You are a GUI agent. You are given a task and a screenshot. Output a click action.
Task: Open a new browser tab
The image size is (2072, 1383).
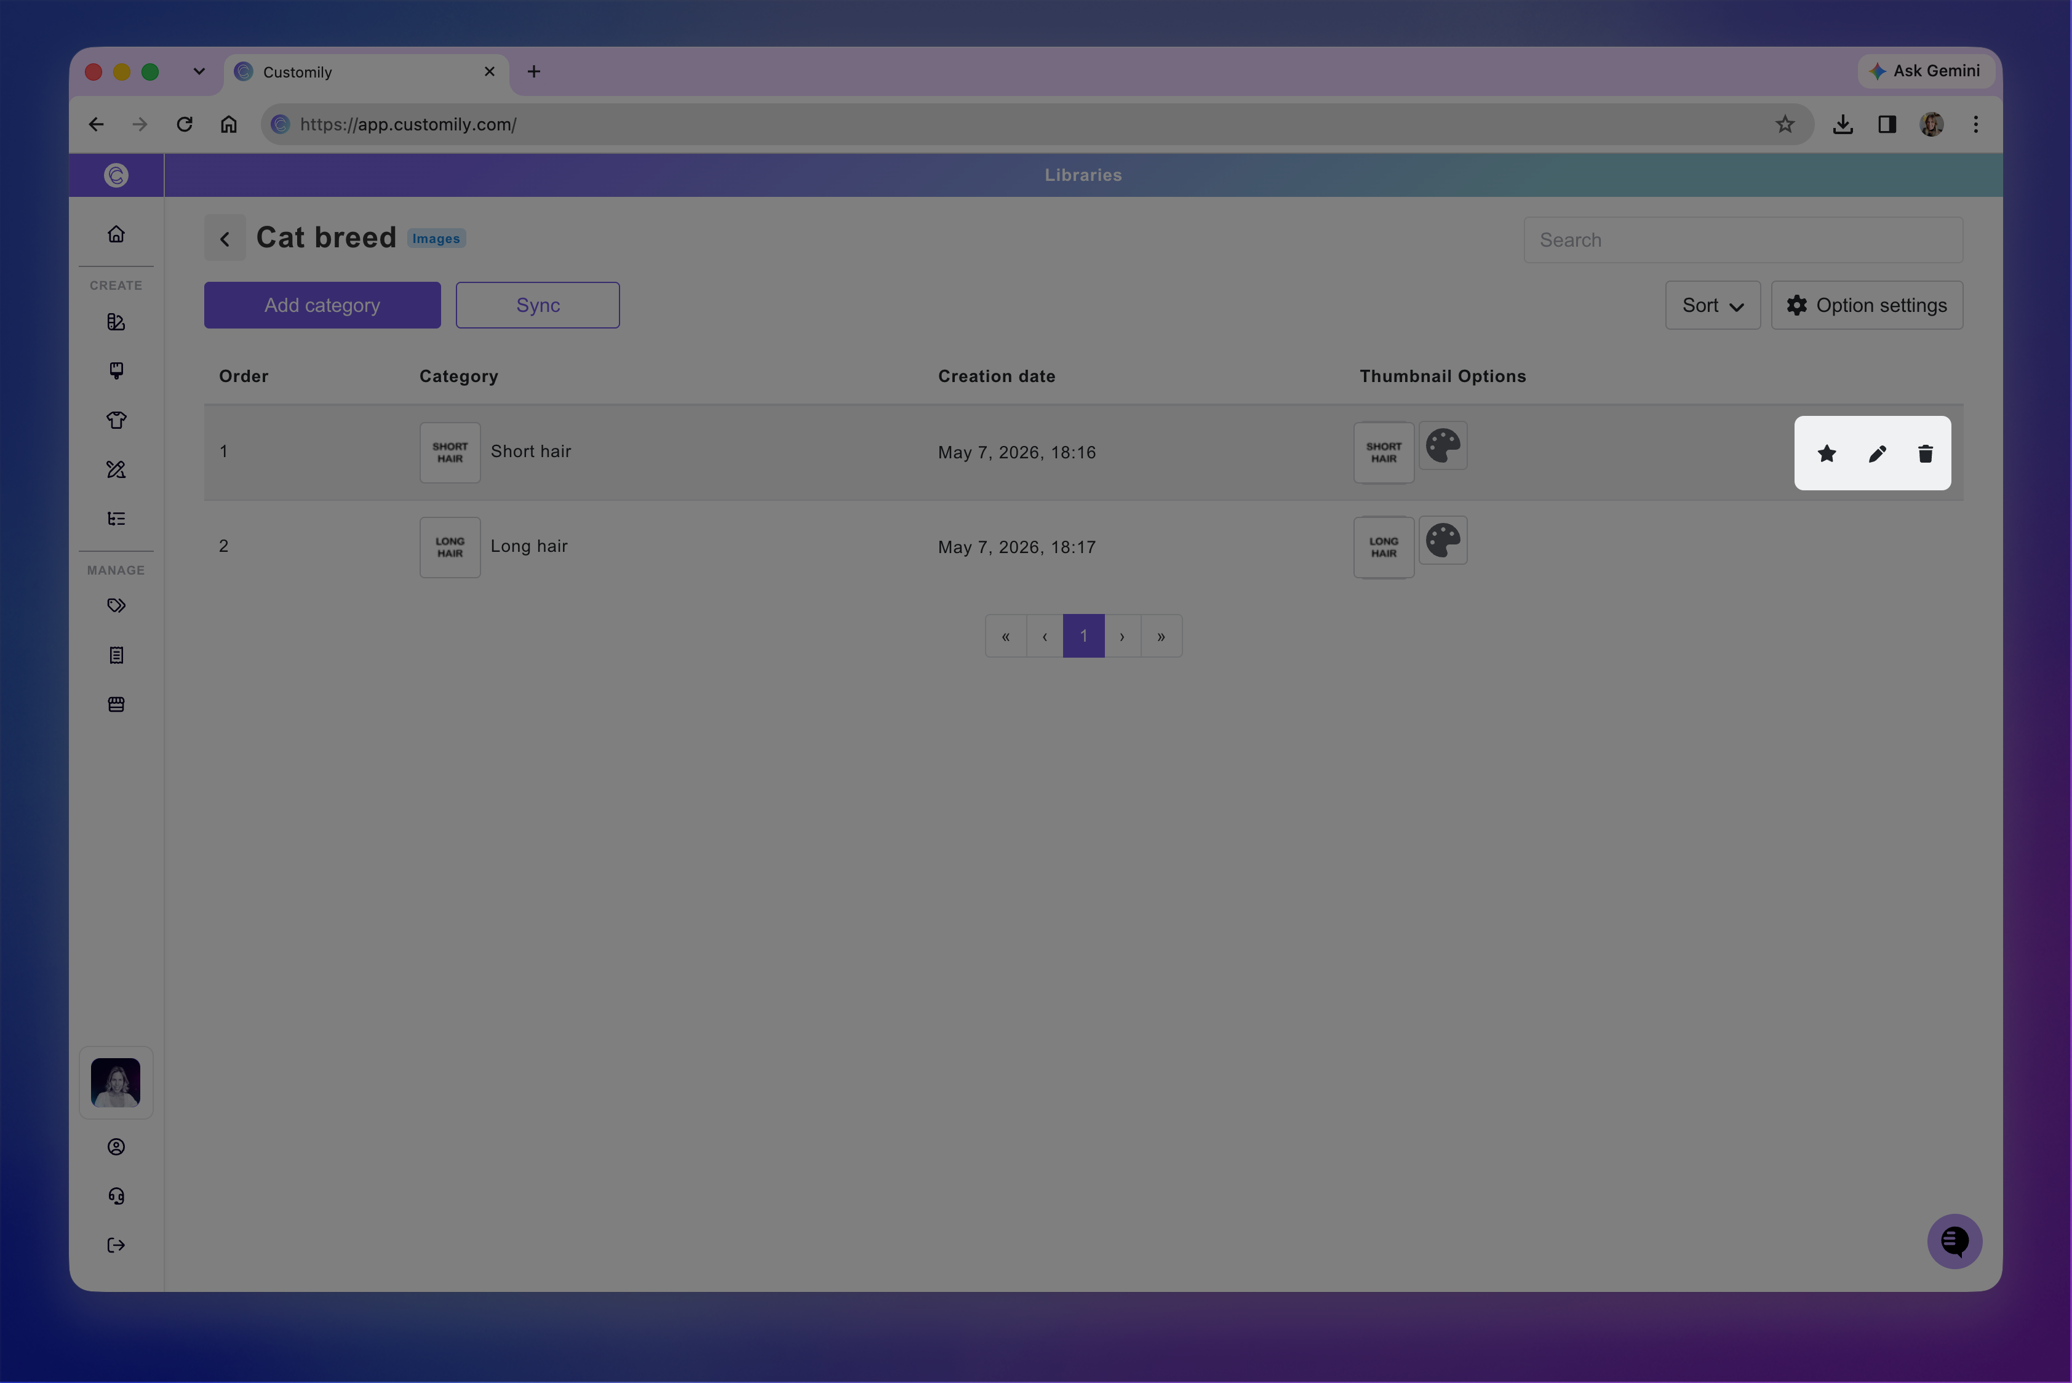[x=533, y=71]
